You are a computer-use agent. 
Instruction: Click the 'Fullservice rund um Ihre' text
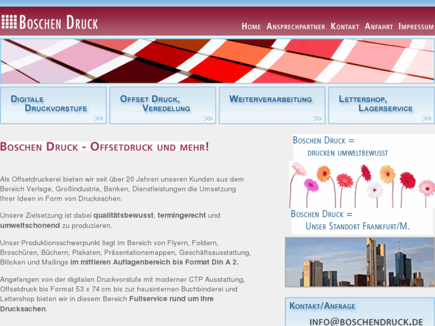[172, 299]
